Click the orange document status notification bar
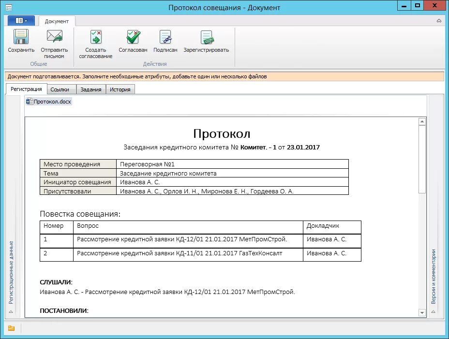The width and height of the screenshot is (449, 339). [x=224, y=76]
